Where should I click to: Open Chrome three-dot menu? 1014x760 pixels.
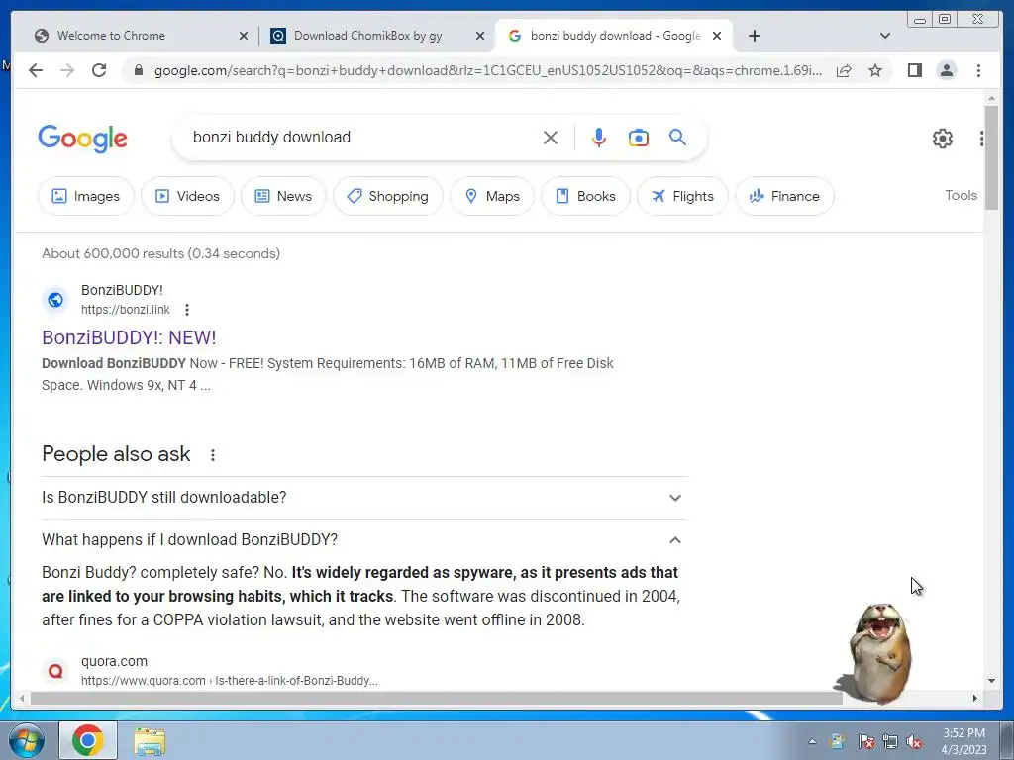pyautogui.click(x=978, y=70)
